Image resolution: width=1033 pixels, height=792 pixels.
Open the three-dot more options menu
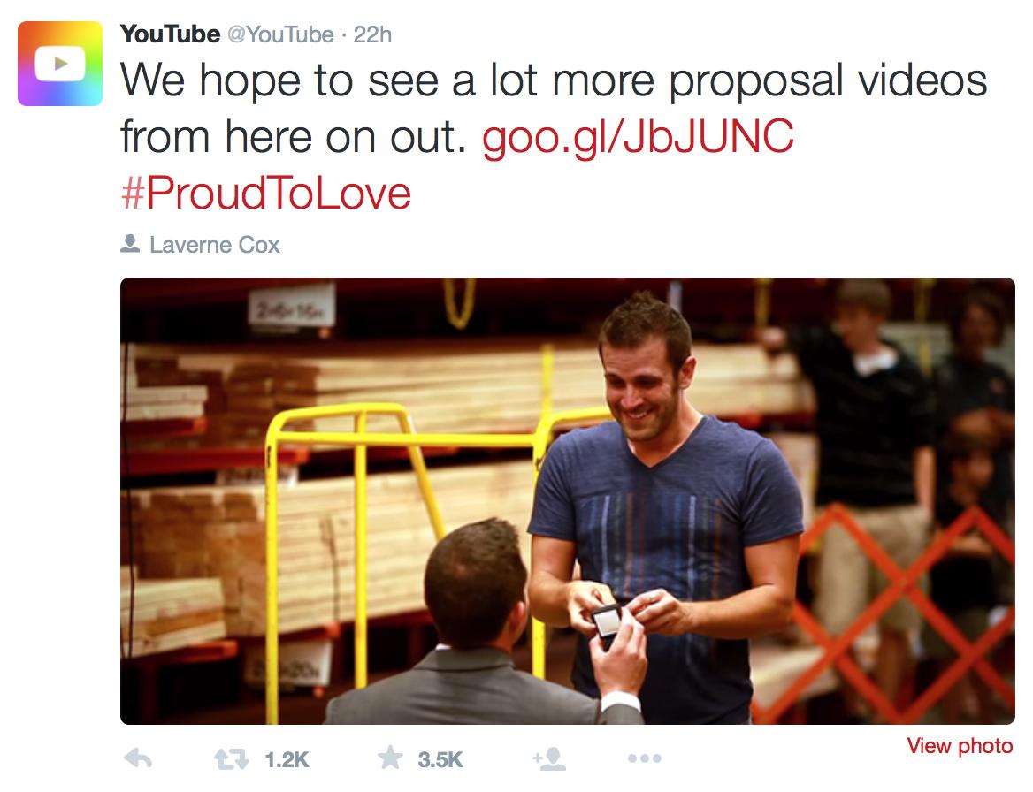tap(645, 758)
